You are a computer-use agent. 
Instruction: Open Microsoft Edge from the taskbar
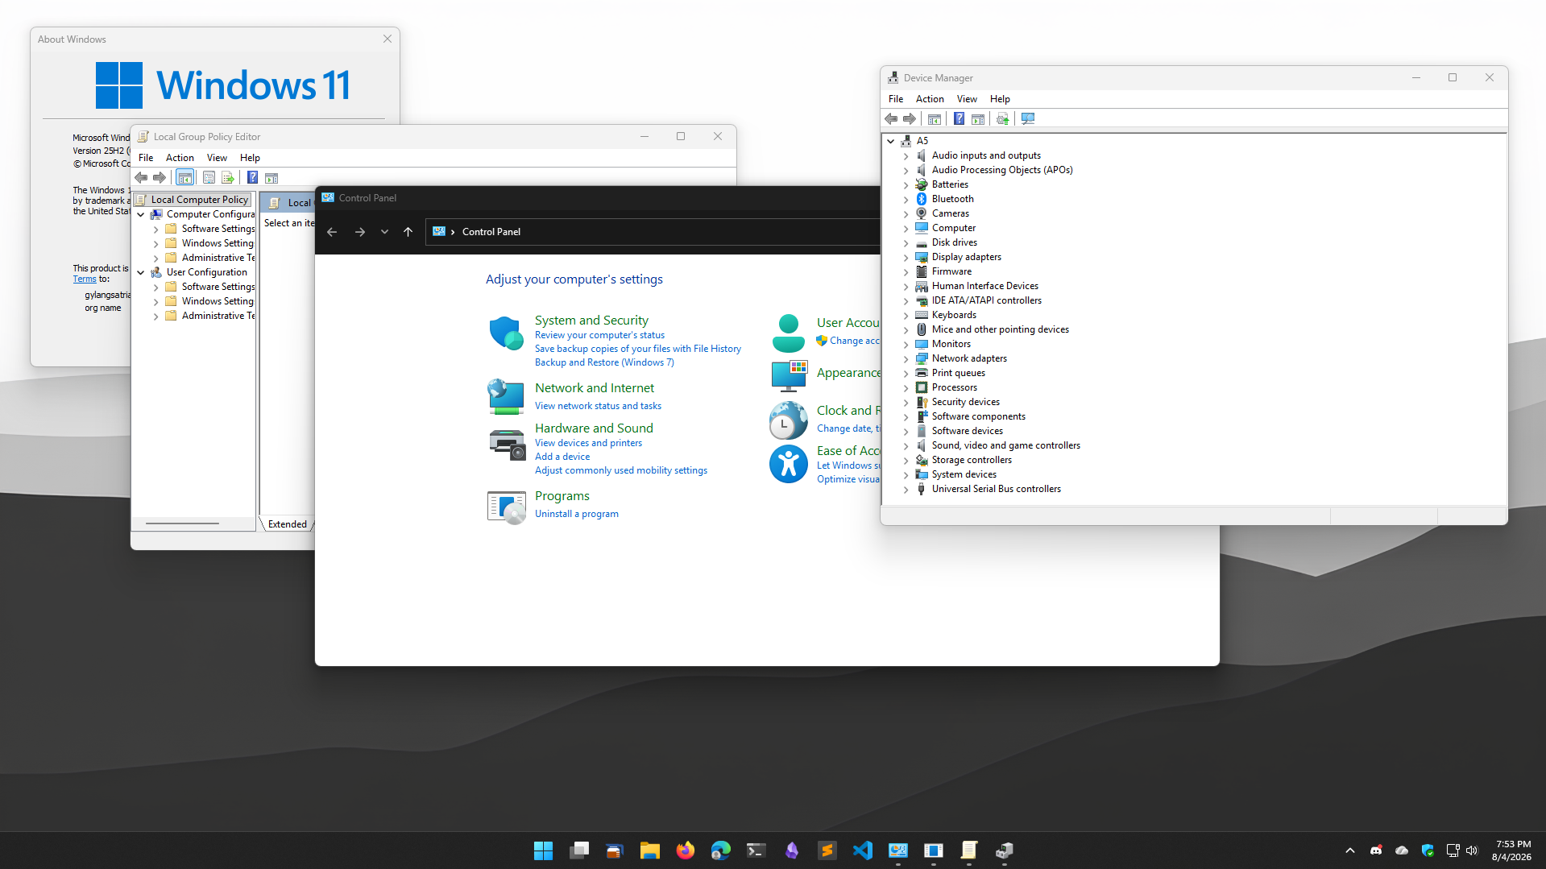pos(721,850)
